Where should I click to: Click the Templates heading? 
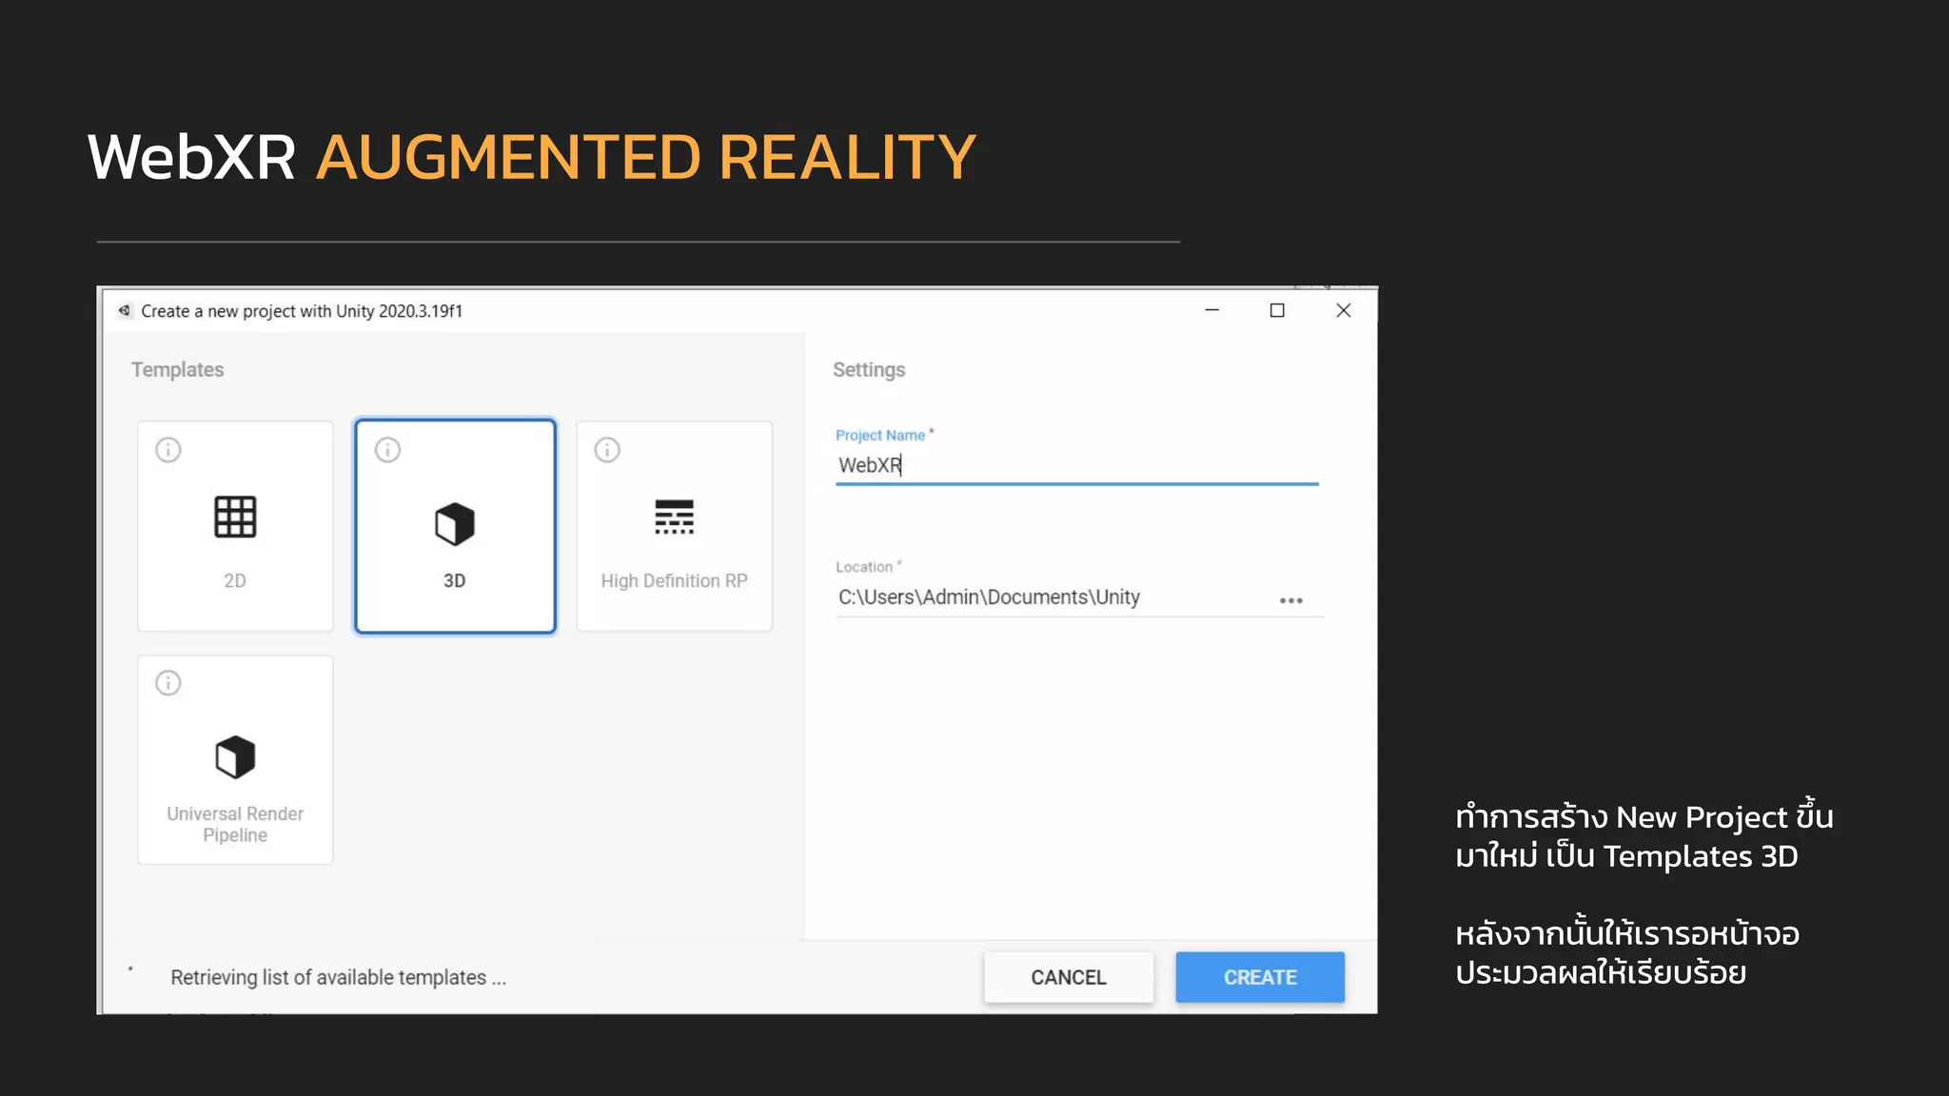(x=178, y=370)
